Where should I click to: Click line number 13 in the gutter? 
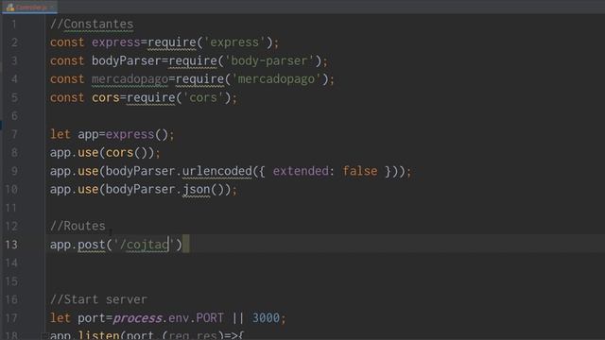pos(11,245)
